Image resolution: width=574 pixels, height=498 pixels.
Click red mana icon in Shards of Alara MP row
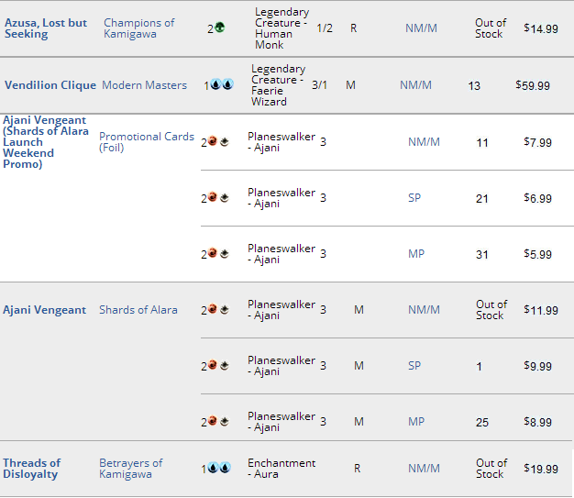[x=213, y=421]
